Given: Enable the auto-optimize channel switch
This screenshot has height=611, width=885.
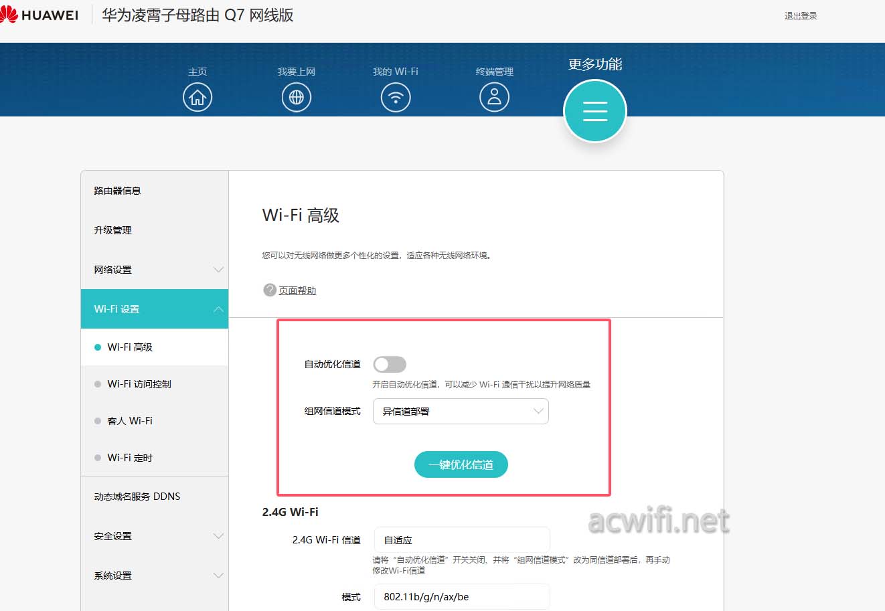Looking at the screenshot, I should pyautogui.click(x=390, y=364).
